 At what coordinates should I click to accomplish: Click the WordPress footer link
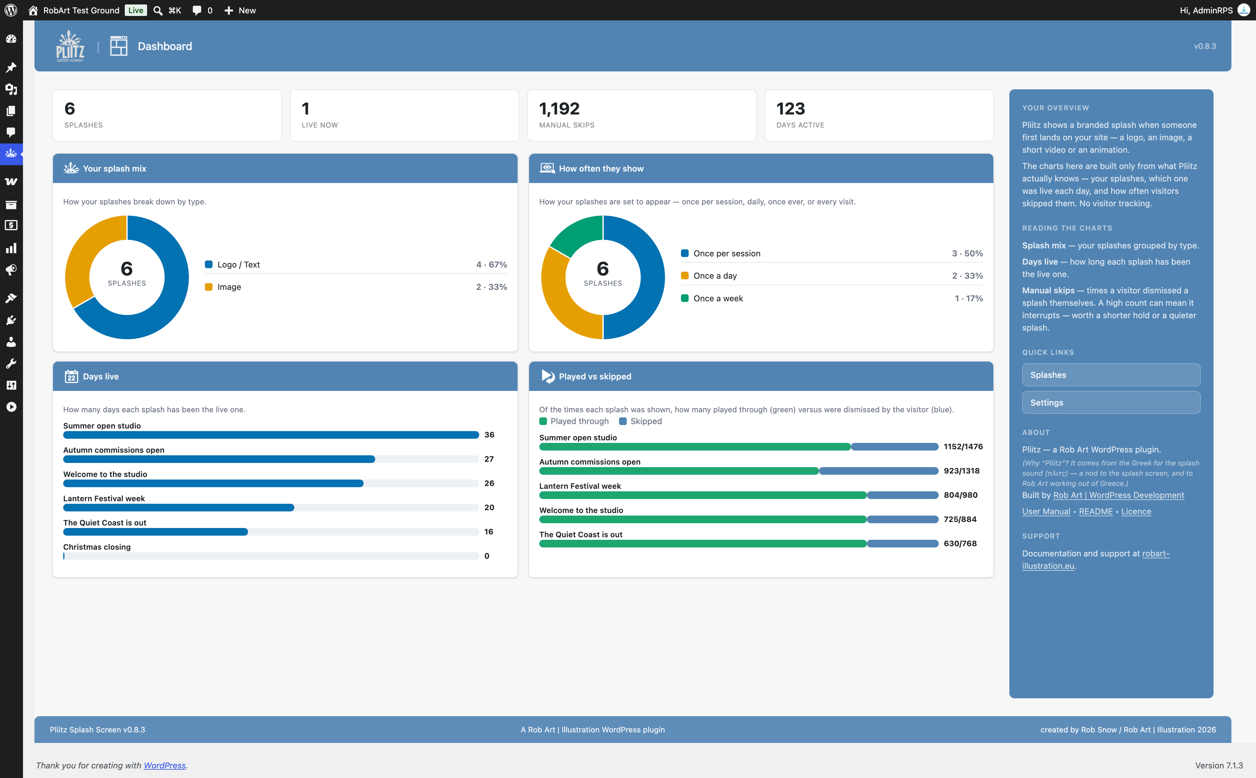164,765
